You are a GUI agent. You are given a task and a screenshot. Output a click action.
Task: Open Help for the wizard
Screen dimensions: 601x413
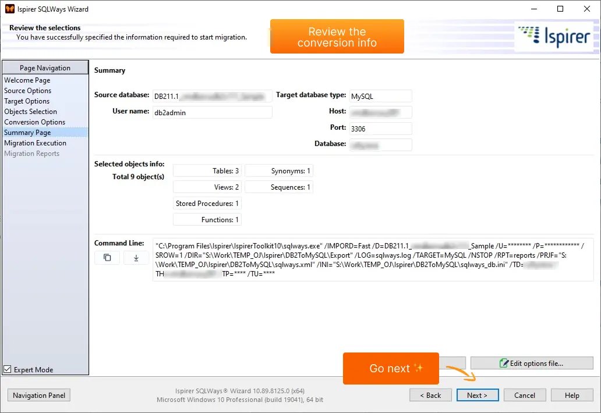coord(572,395)
